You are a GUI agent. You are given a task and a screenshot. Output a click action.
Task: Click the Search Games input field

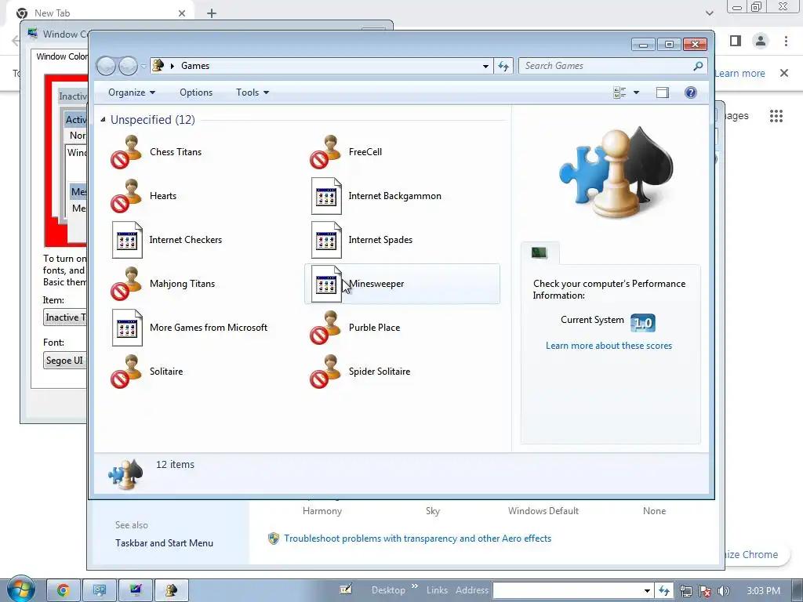pos(605,66)
